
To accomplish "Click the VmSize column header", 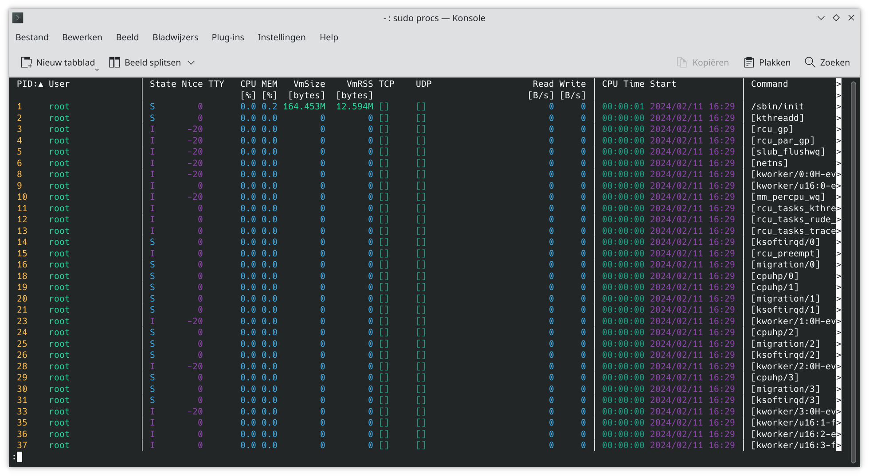I will coord(309,84).
